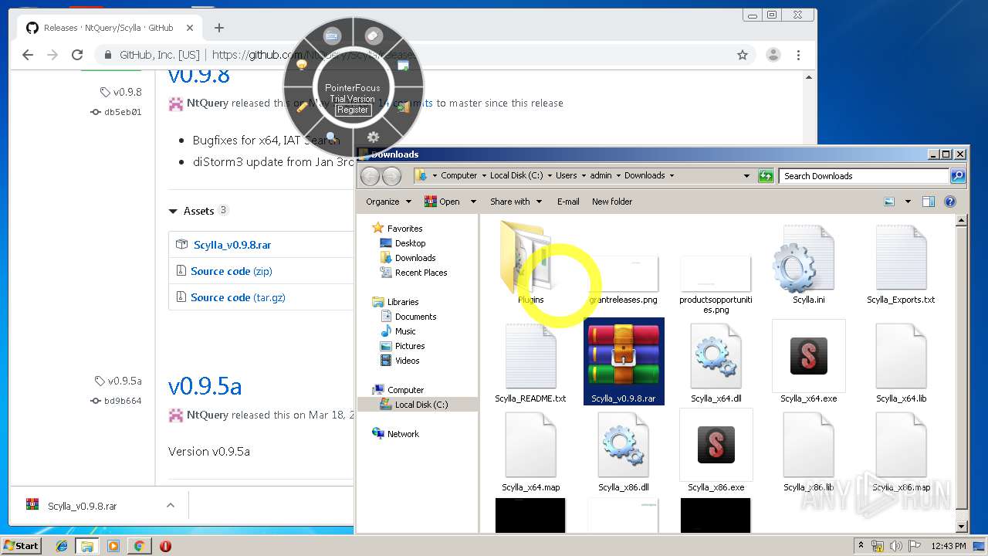Select Scylla_x64.exe file icon

click(x=808, y=356)
